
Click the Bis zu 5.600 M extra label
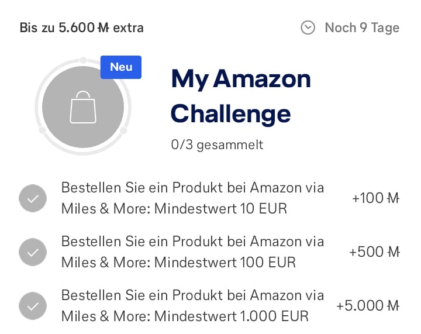click(82, 27)
